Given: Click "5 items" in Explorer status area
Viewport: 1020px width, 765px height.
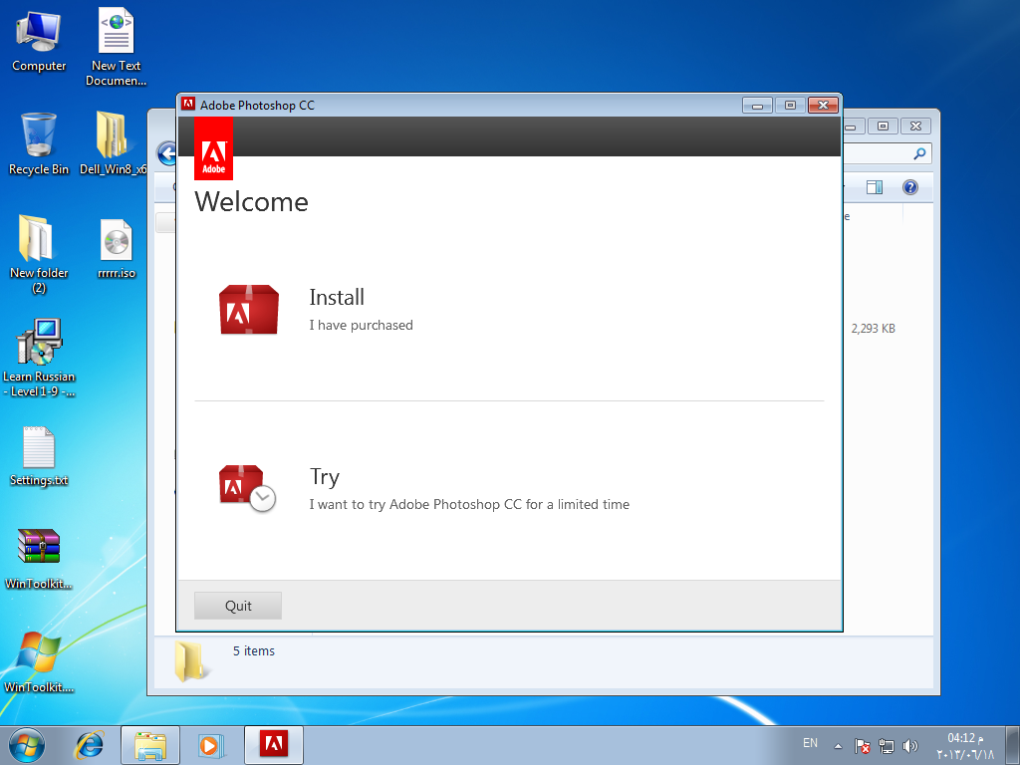Looking at the screenshot, I should pyautogui.click(x=254, y=651).
